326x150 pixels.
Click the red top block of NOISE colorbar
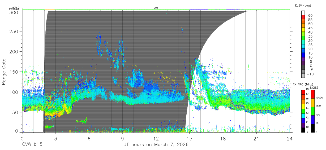tap(313, 94)
